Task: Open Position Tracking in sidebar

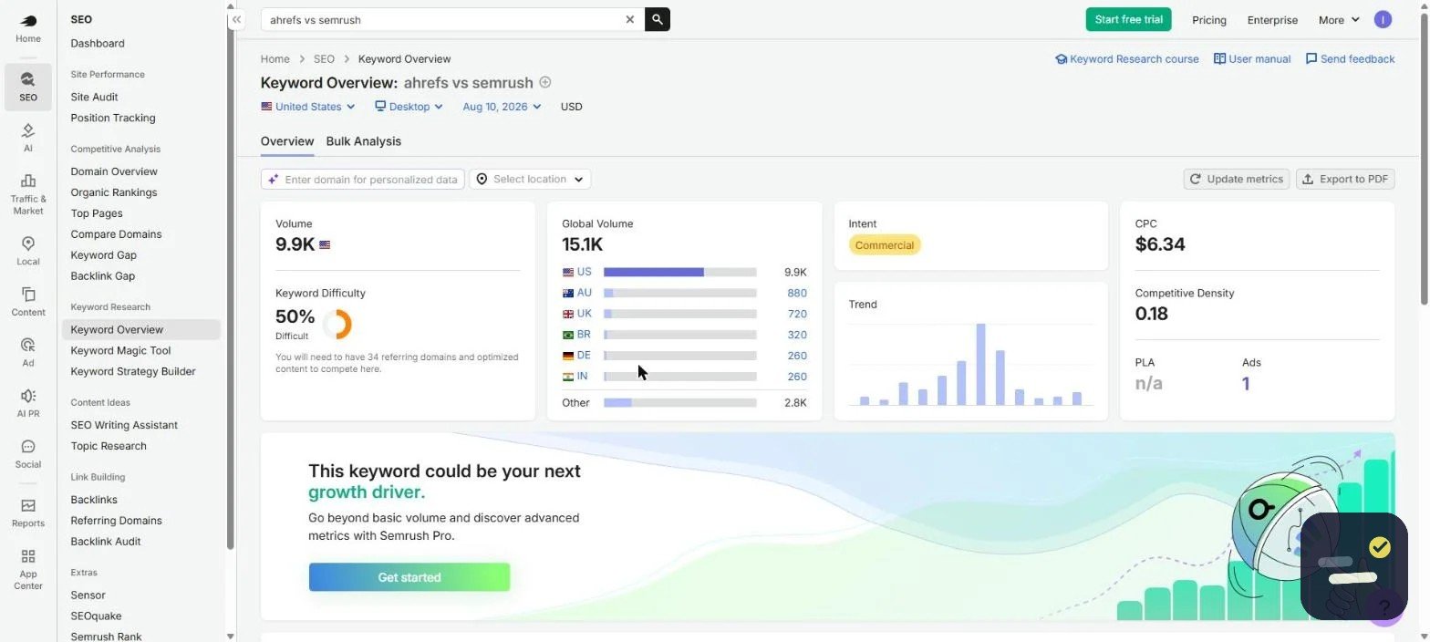Action: tap(113, 118)
